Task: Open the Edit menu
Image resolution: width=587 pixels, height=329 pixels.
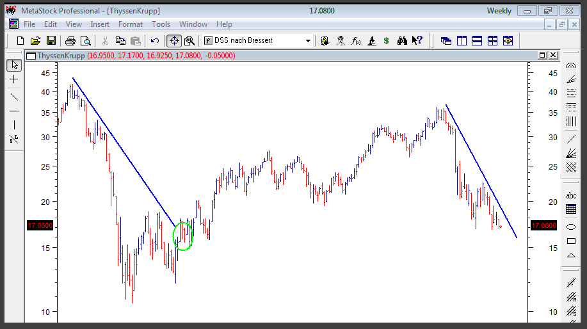Action: 50,24
